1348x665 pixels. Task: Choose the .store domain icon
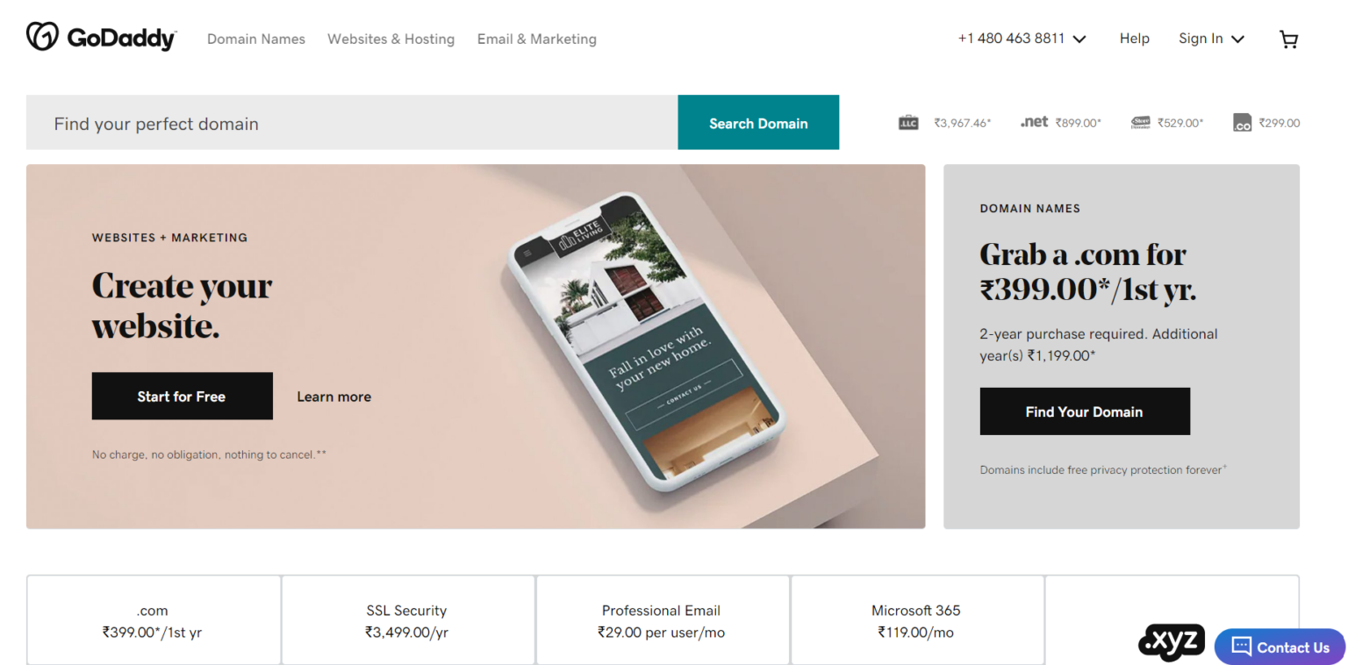1141,123
